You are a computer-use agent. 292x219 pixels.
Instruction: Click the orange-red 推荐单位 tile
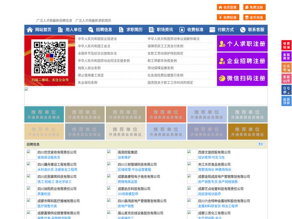(166, 114)
